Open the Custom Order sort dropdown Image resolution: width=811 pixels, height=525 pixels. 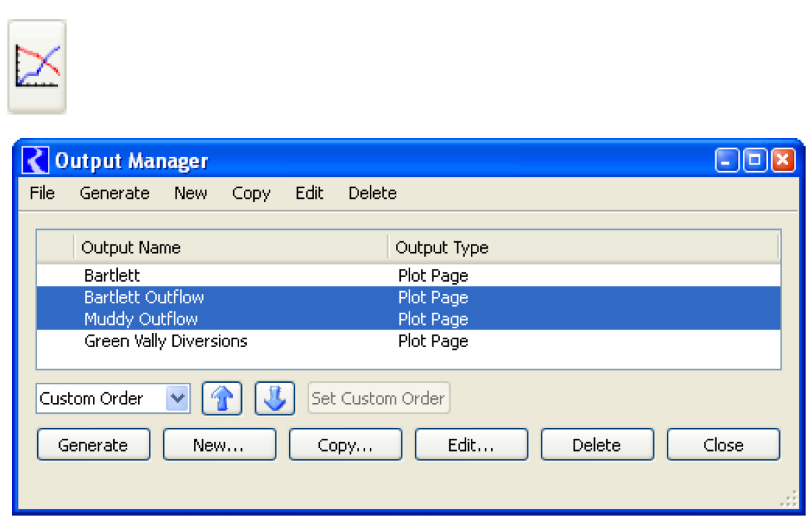[x=177, y=398]
